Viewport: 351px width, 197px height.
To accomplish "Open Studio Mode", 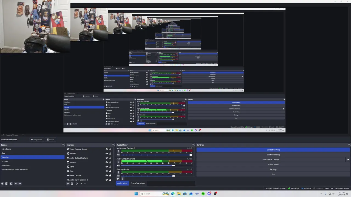I will [273, 164].
